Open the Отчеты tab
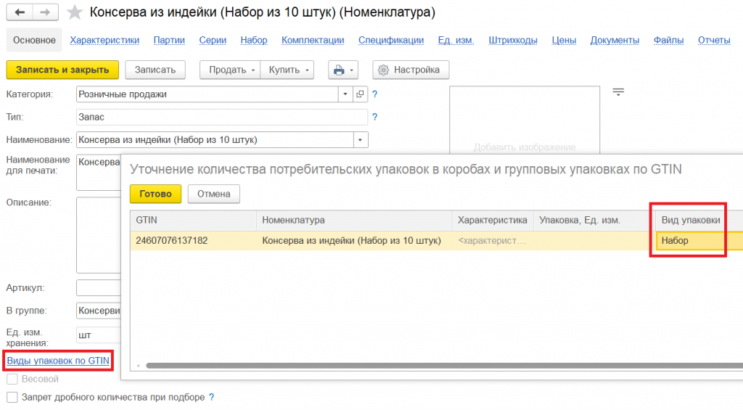 pos(714,41)
